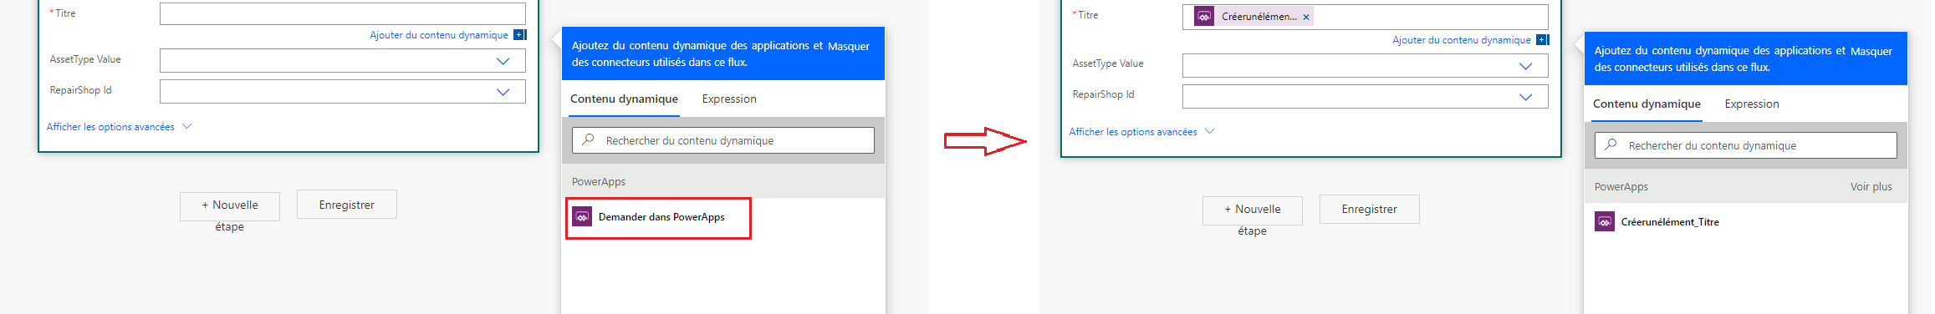The height and width of the screenshot is (314, 1935).
Task: Click the magnifier icon in right search box
Action: [x=1611, y=144]
